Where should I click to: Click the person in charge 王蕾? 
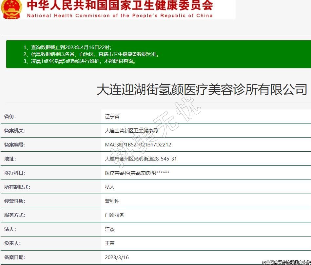tap(109, 243)
